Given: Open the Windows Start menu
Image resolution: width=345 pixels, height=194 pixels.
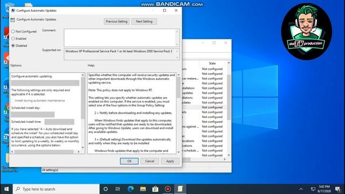Looking at the screenshot, I should (6, 189).
